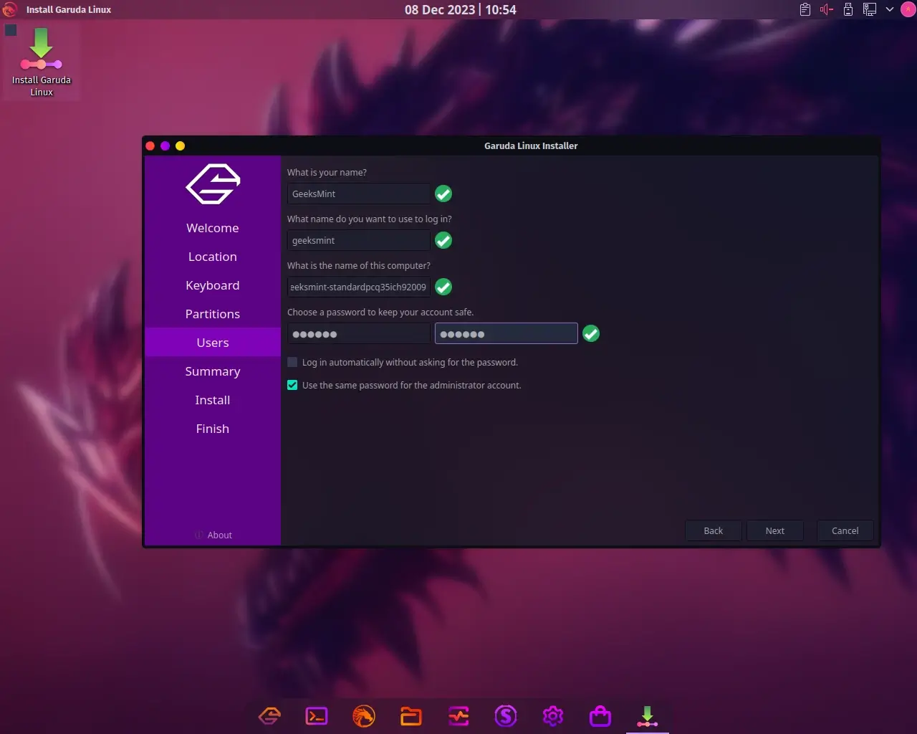Viewport: 917px width, 734px height.
Task: Open the FireDragon browser dock icon
Action: pyautogui.click(x=364, y=715)
